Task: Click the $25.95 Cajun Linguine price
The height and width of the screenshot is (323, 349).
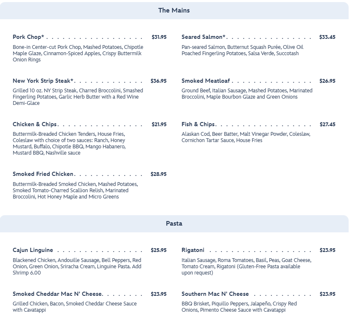Action: click(x=158, y=250)
